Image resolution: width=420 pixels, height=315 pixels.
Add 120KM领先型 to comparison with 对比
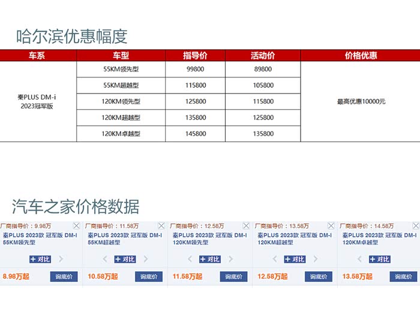[210, 259]
